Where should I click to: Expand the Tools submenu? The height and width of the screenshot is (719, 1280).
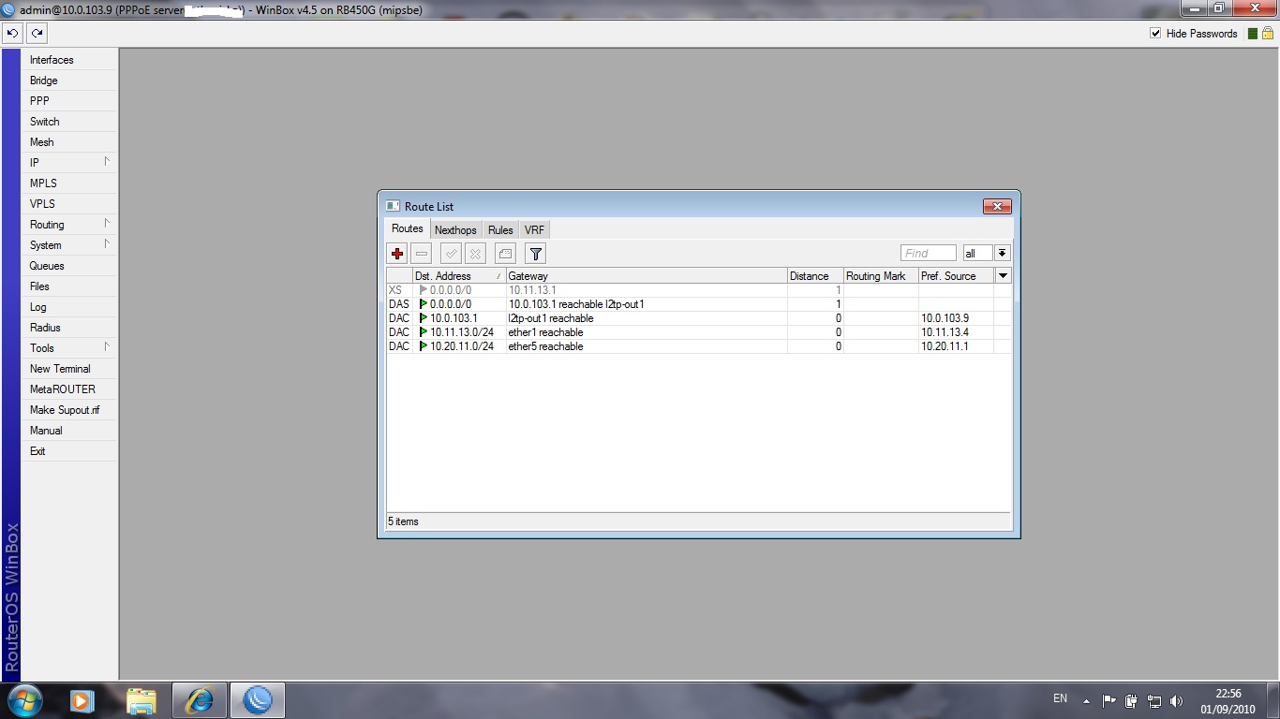(x=69, y=348)
